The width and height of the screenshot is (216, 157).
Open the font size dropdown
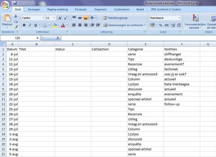point(54,18)
